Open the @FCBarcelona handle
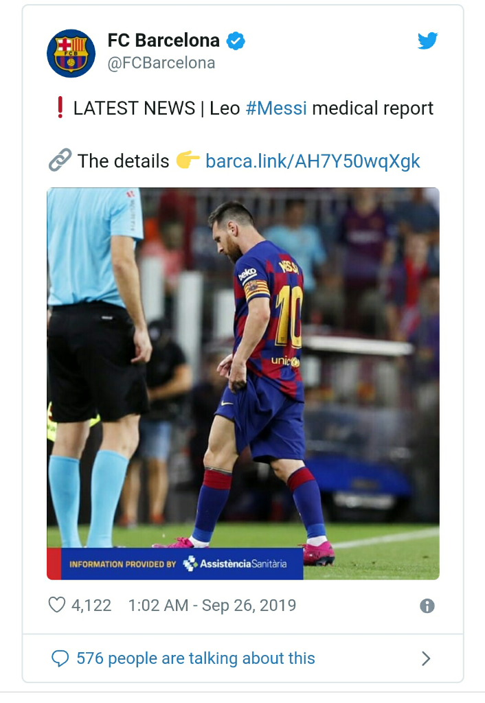The height and width of the screenshot is (703, 485). pyautogui.click(x=161, y=62)
